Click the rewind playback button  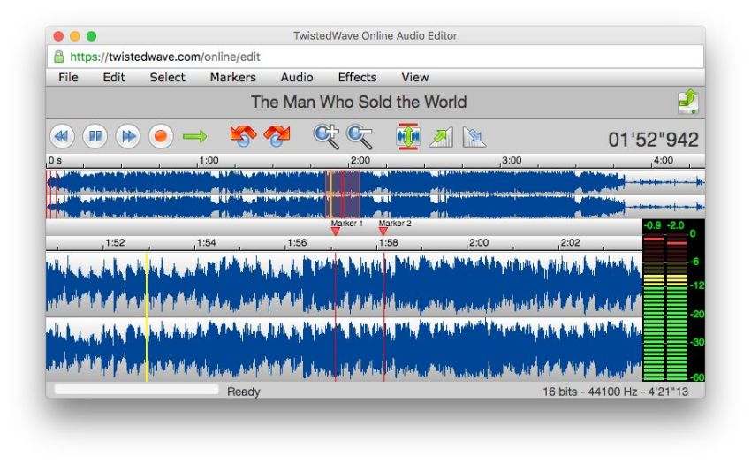62,137
